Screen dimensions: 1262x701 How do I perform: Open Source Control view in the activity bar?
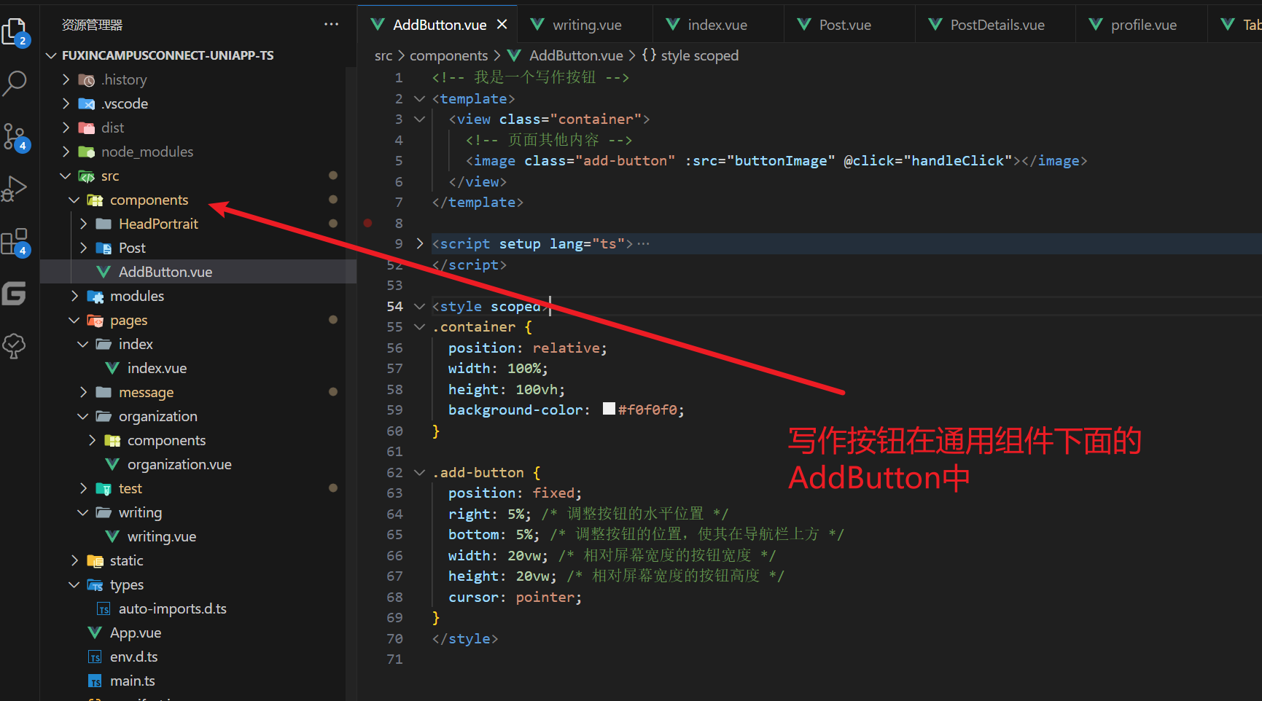[15, 137]
